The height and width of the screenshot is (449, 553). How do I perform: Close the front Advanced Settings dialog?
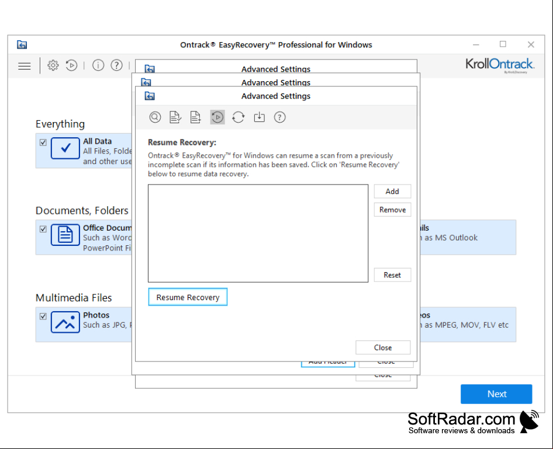(383, 347)
